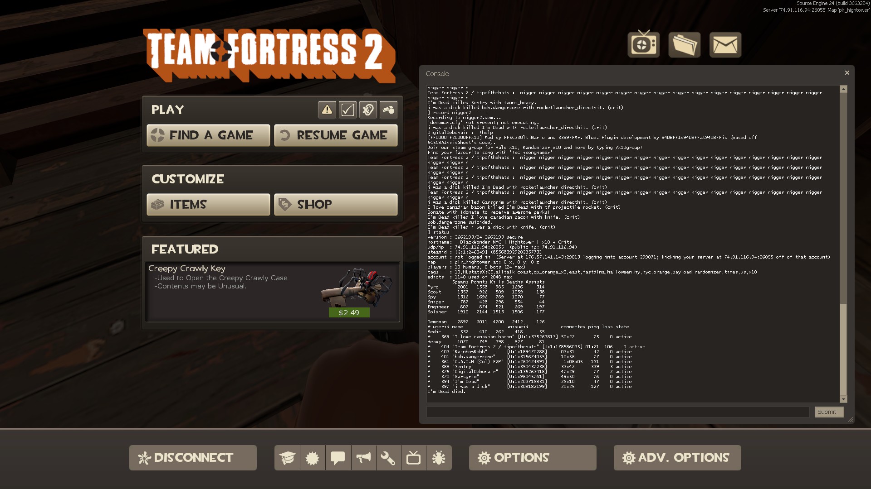Click the "map : plr_hightower" console line

(483, 262)
